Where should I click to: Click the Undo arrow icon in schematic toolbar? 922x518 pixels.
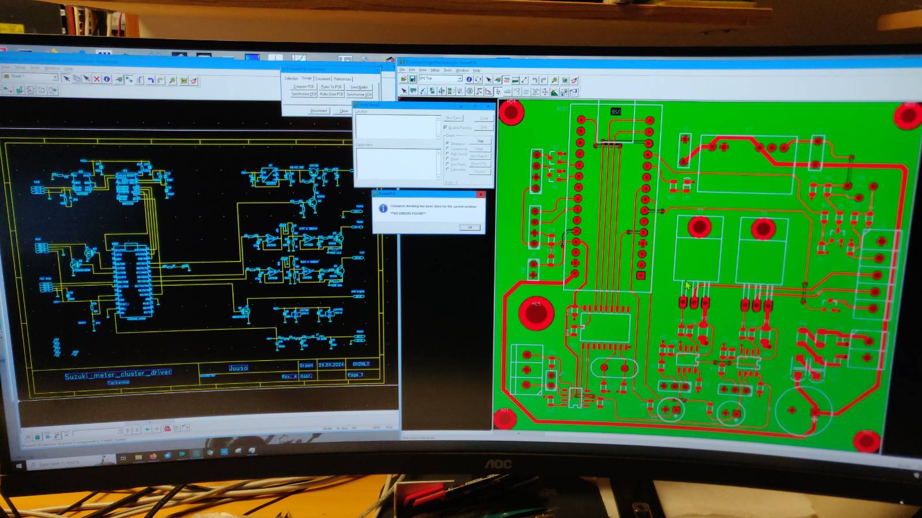(x=150, y=80)
